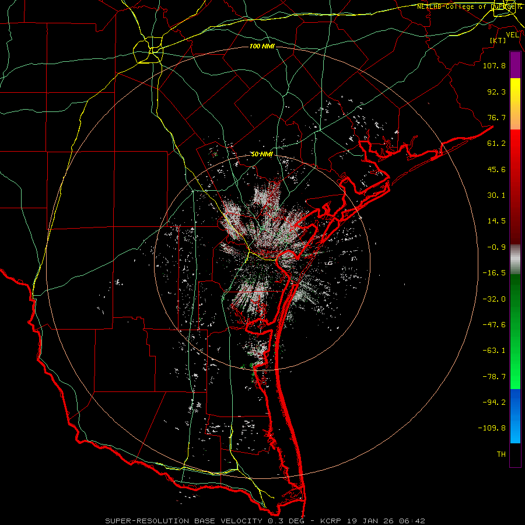Click the 76.7 legend value
525x525 pixels.
[x=496, y=118]
